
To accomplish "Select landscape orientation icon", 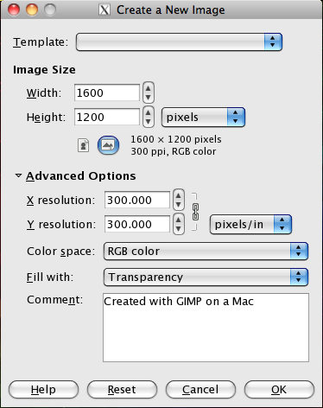I will point(108,145).
